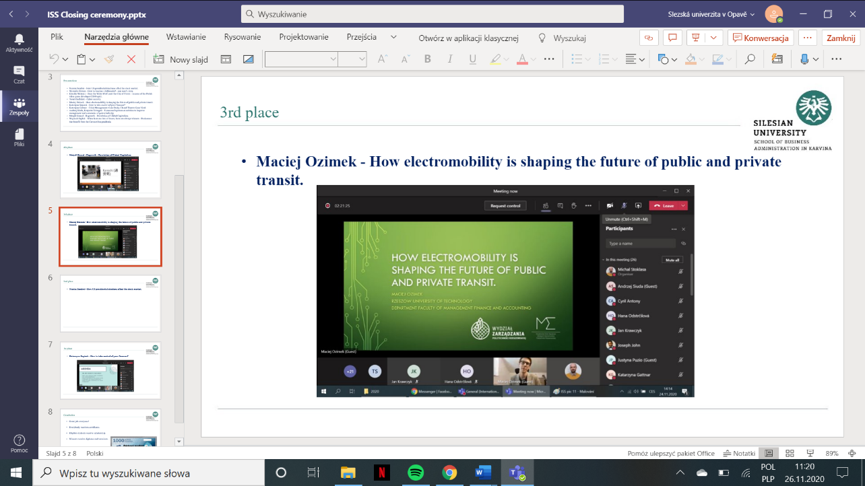Open Spotify from the taskbar

[415, 472]
